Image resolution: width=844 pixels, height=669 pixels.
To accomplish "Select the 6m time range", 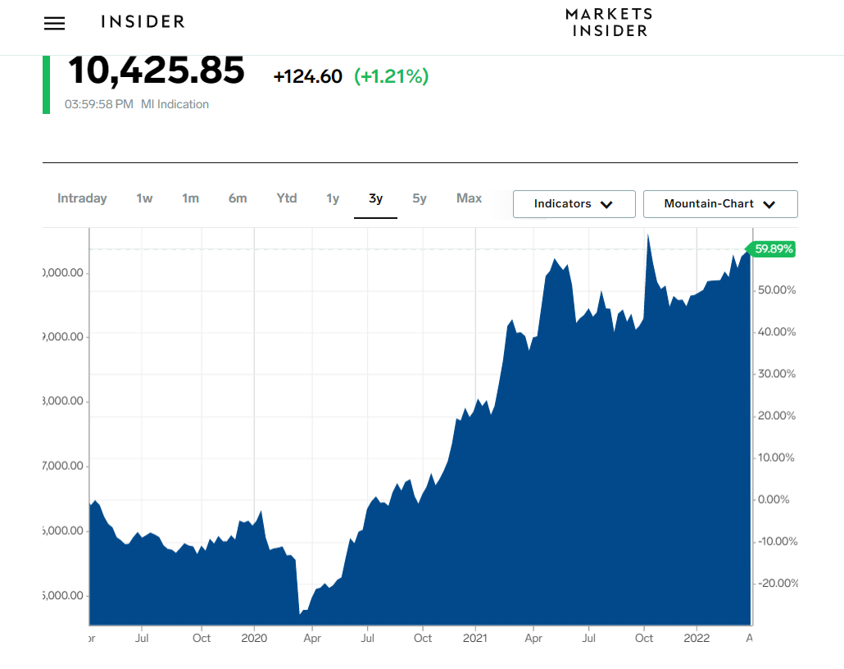I will click(238, 198).
